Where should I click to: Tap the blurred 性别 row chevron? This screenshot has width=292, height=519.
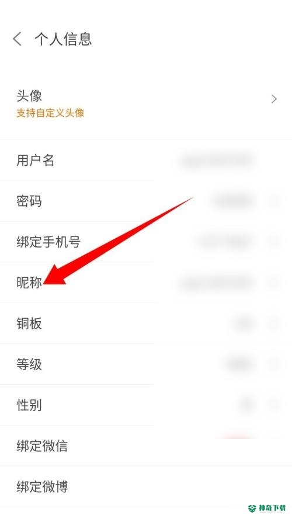[x=275, y=405]
